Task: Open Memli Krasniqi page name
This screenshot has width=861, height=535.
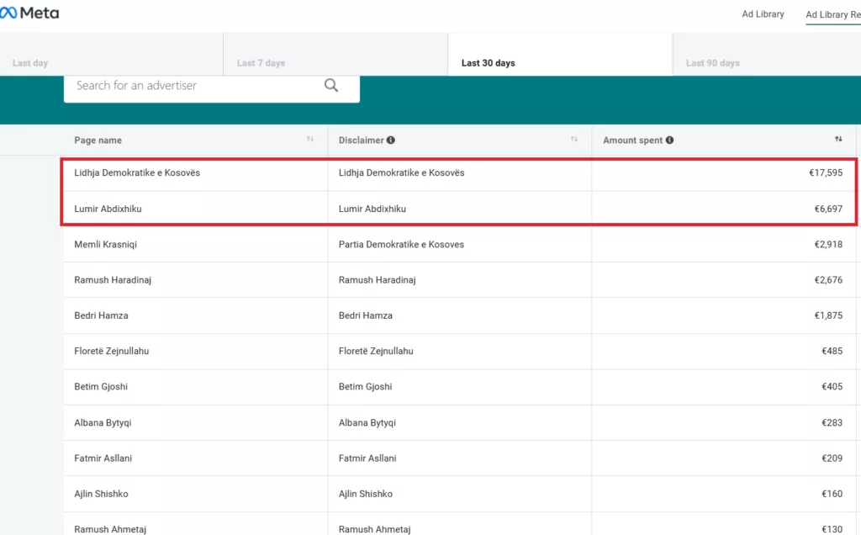Action: [x=105, y=245]
